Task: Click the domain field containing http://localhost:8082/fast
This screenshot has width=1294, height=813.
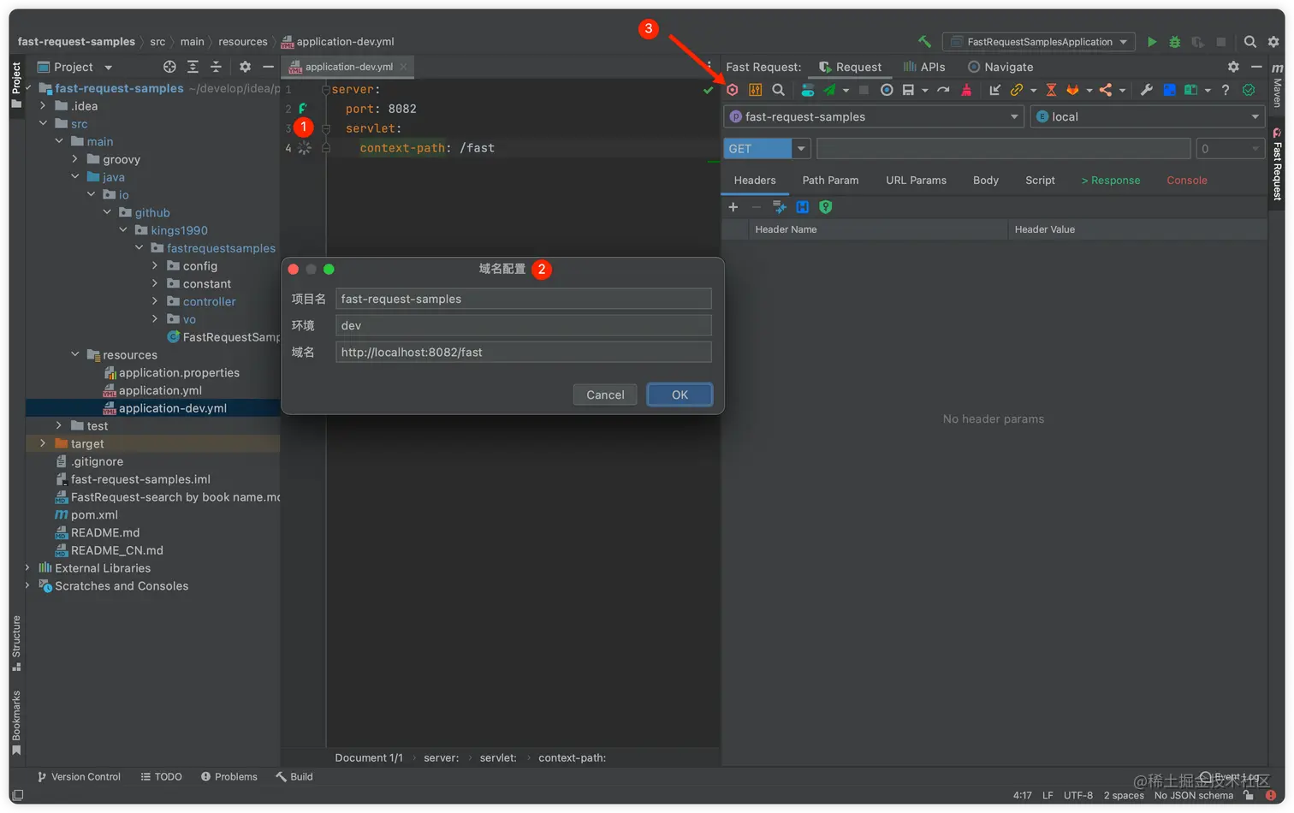Action: [x=523, y=352]
